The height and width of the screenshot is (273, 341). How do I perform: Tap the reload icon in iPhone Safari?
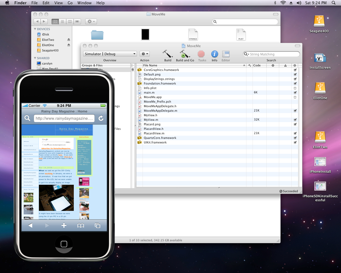point(101,118)
